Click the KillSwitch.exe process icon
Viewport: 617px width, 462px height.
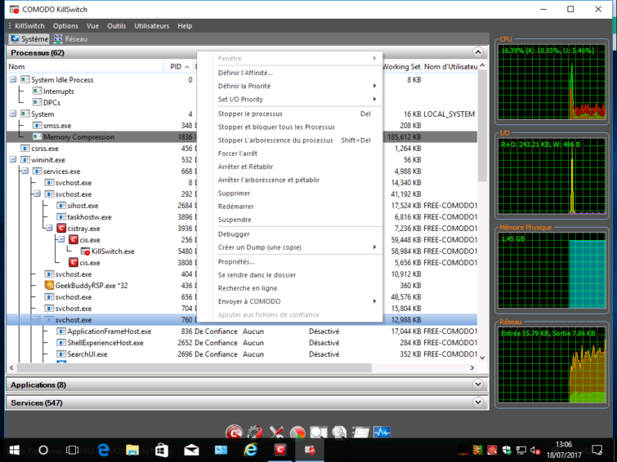pos(85,251)
